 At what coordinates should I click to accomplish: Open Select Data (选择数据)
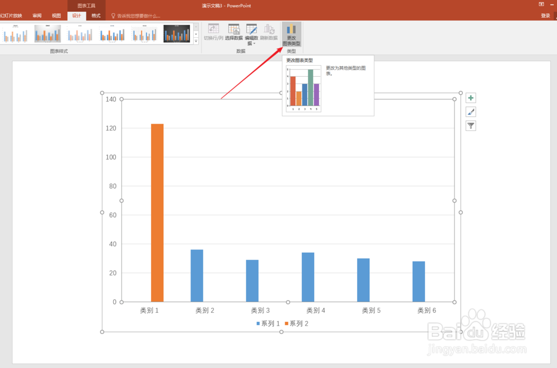[234, 32]
